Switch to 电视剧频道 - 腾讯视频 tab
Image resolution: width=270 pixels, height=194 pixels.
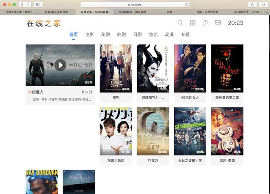point(132,12)
